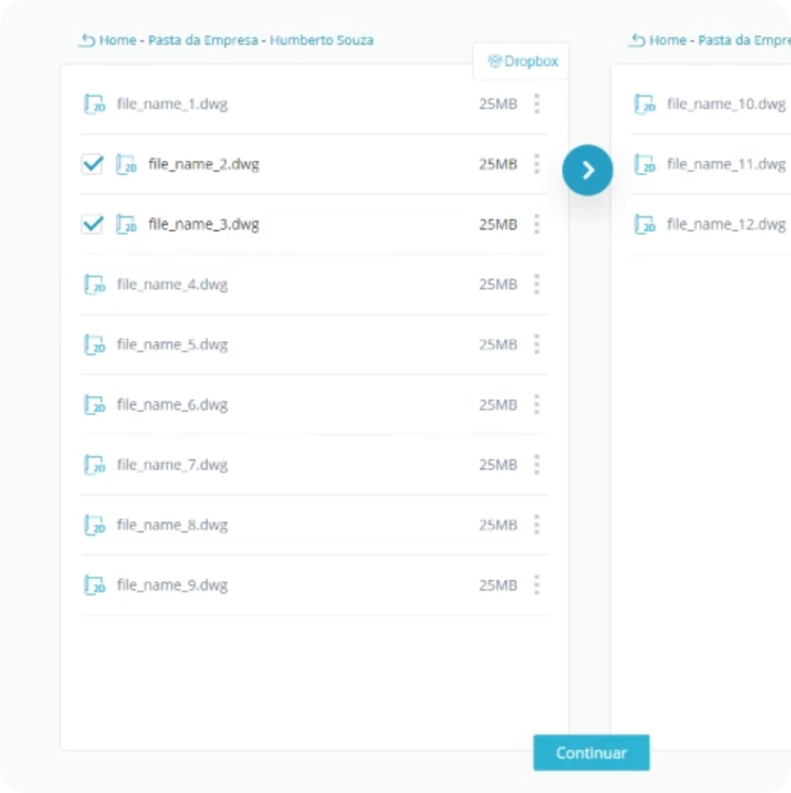The image size is (791, 793).
Task: Click the 2D icon beside file_name_9.dwg
Action: pyautogui.click(x=95, y=586)
